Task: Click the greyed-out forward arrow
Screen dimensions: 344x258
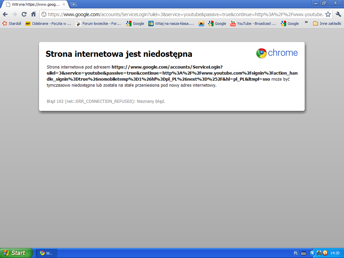Action: [15, 14]
